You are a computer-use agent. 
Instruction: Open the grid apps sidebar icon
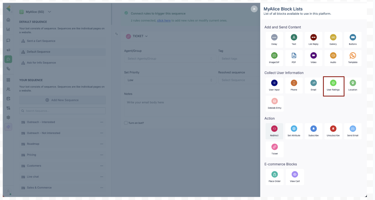8,80
